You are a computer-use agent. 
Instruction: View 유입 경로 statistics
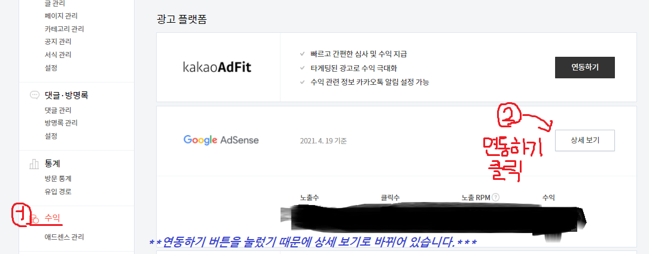tap(57, 191)
